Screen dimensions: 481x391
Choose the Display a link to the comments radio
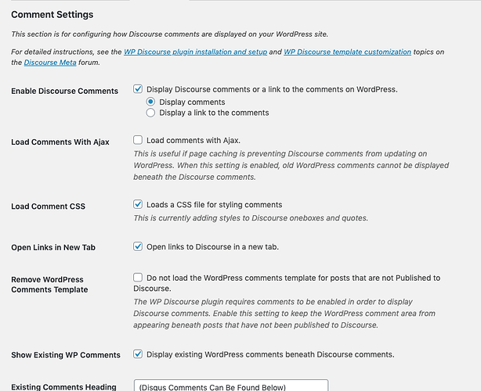(x=150, y=113)
